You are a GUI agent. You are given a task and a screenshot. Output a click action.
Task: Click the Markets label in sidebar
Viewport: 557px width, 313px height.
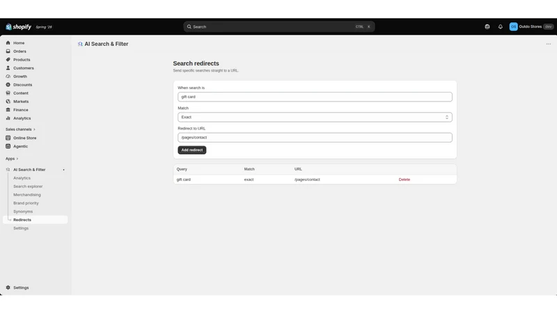tap(21, 102)
